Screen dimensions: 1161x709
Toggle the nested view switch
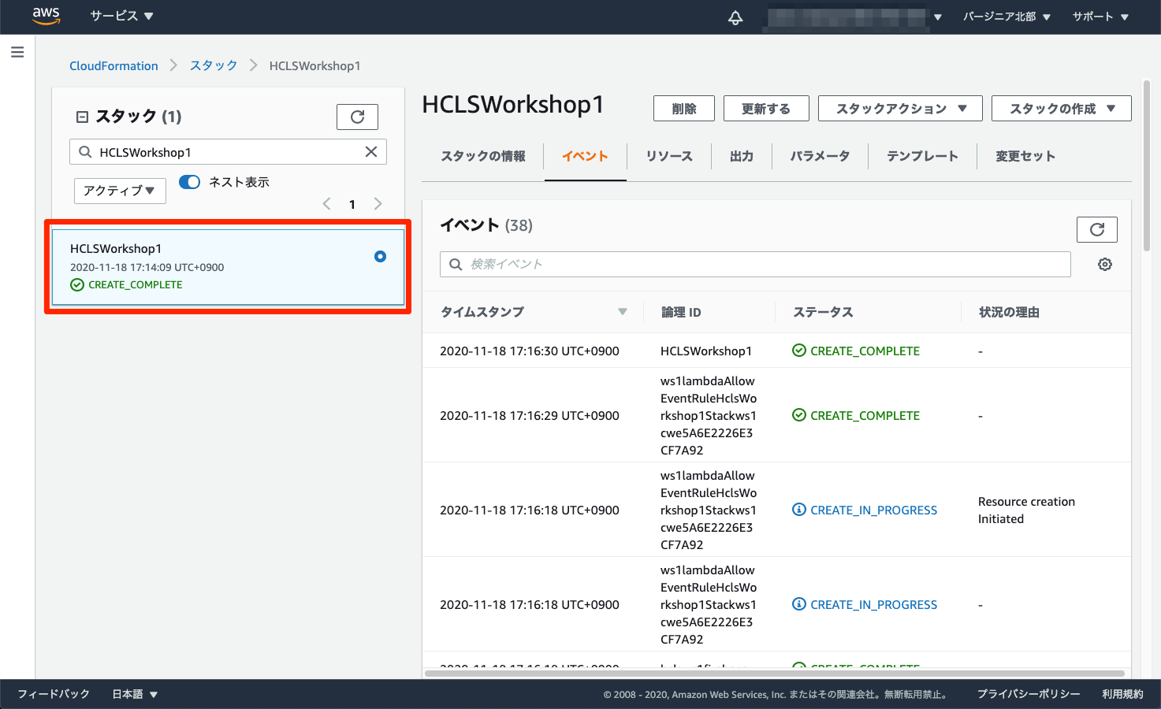pyautogui.click(x=190, y=182)
